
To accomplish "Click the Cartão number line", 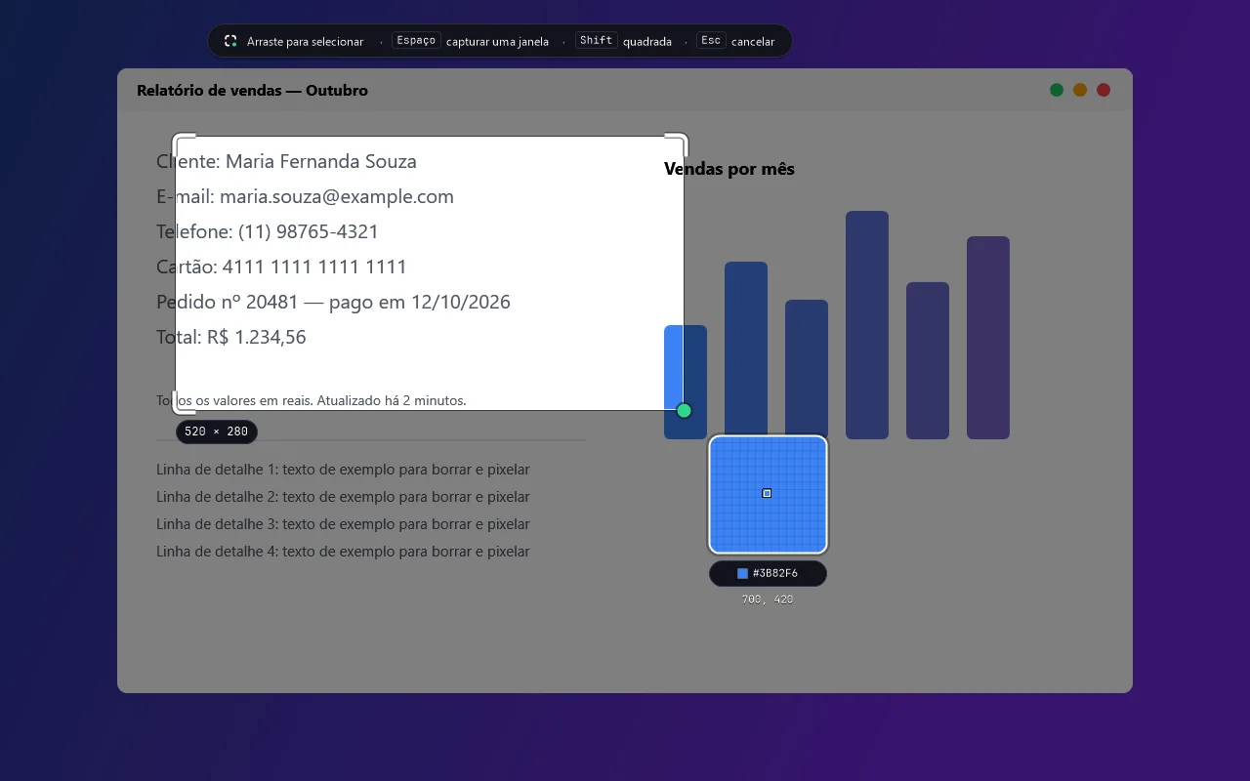I will tap(281, 267).
